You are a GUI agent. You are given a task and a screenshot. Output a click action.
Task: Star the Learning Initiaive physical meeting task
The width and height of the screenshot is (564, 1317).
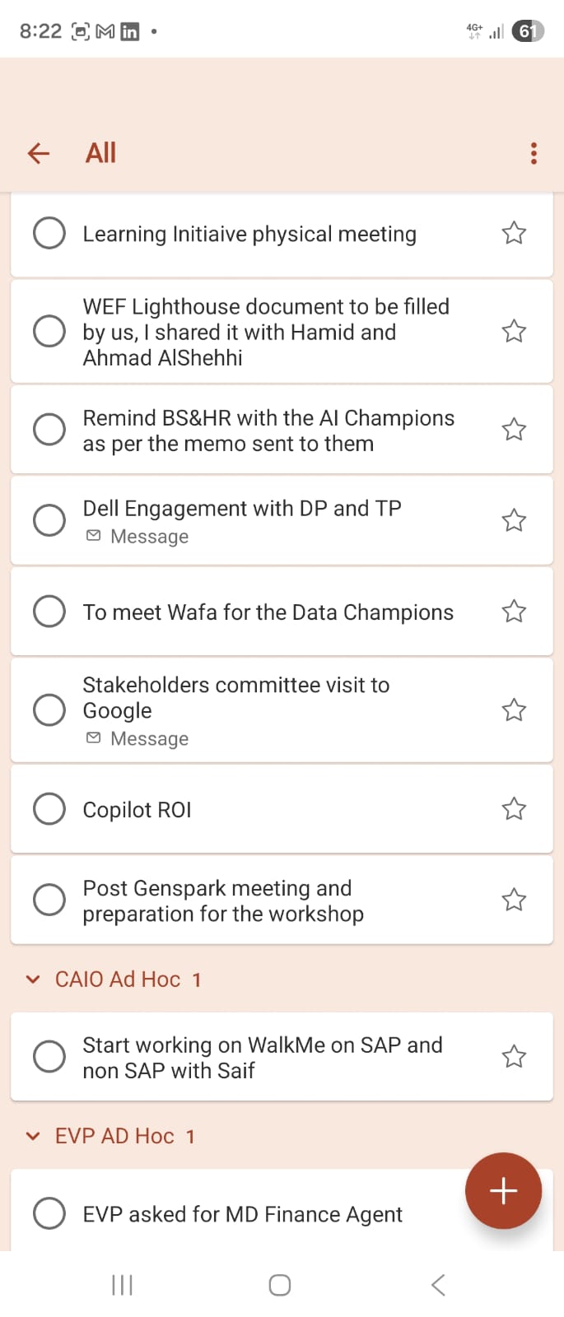[514, 234]
